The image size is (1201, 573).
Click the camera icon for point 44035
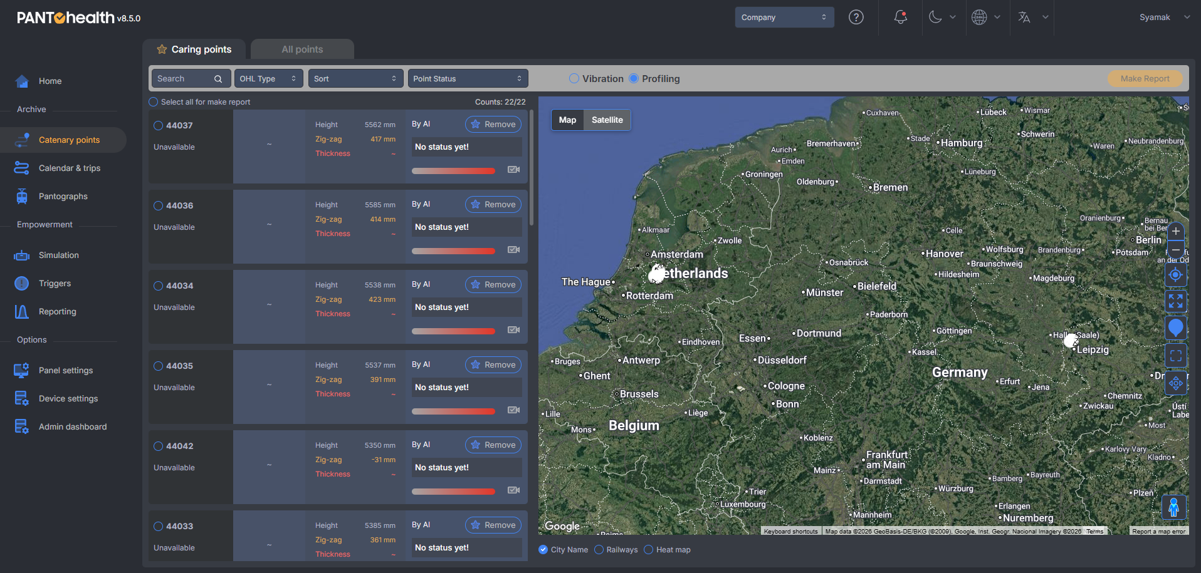coord(514,410)
